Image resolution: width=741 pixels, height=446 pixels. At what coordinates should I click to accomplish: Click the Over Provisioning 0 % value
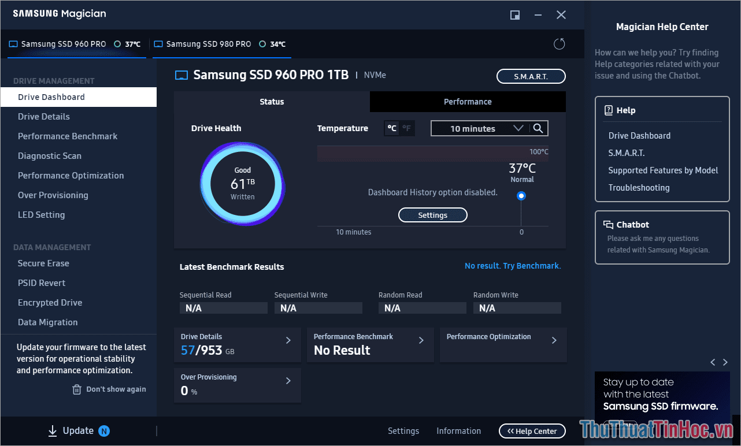(x=189, y=391)
